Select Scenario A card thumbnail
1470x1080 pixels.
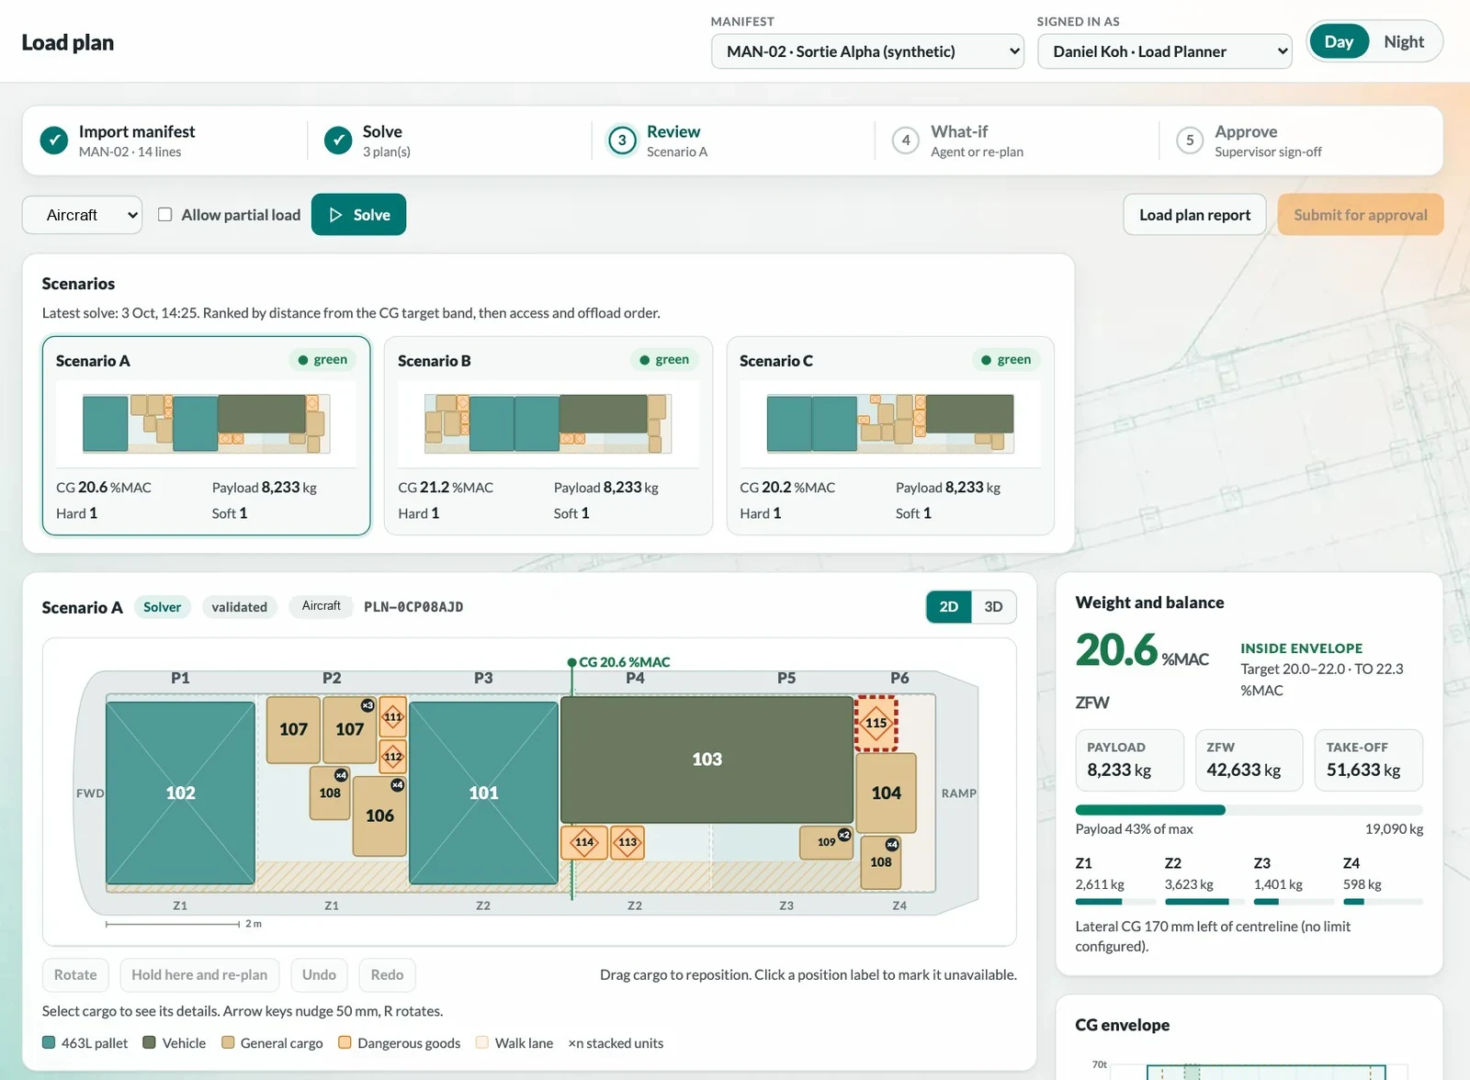click(207, 423)
